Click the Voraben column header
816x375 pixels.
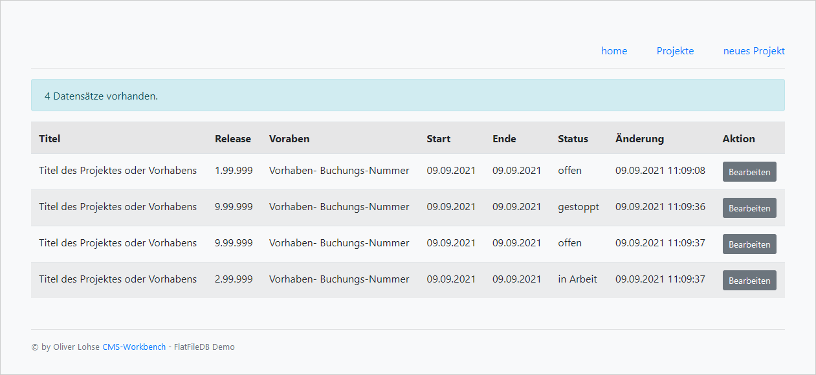pyautogui.click(x=289, y=138)
